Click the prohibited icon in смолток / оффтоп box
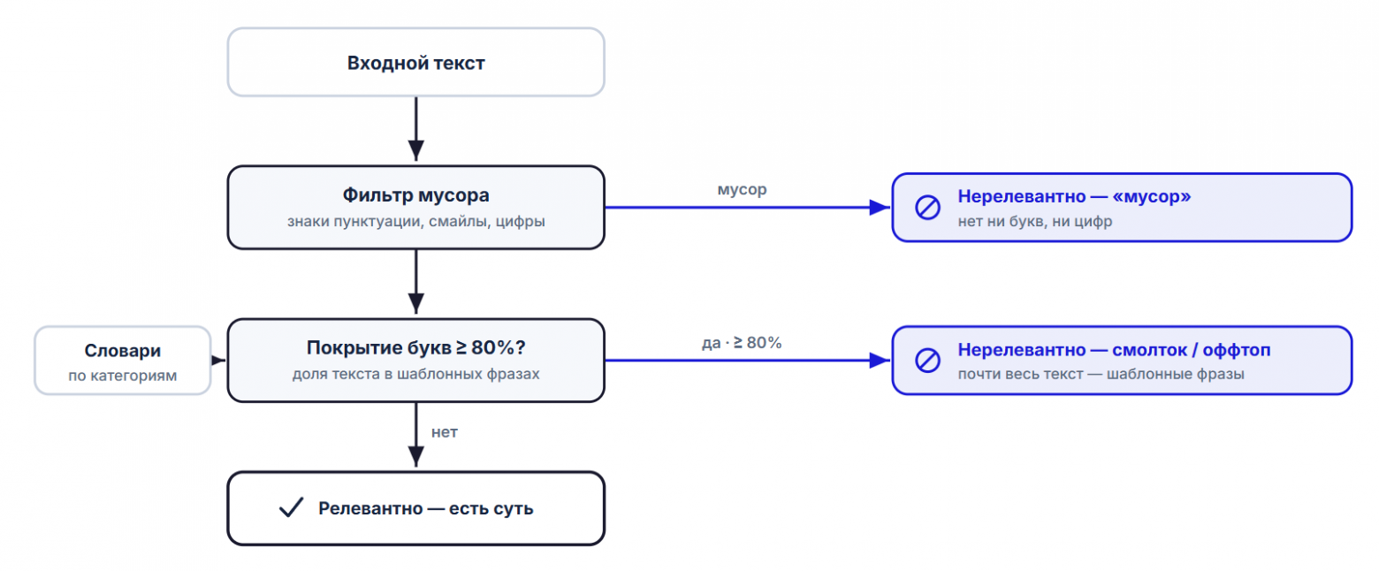This screenshot has width=1379, height=571. [926, 361]
